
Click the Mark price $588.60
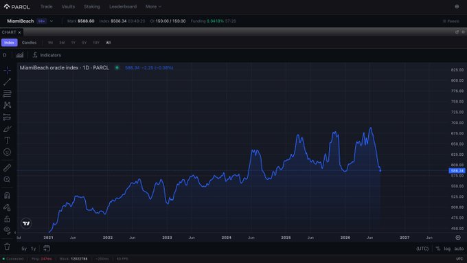pyautogui.click(x=86, y=21)
